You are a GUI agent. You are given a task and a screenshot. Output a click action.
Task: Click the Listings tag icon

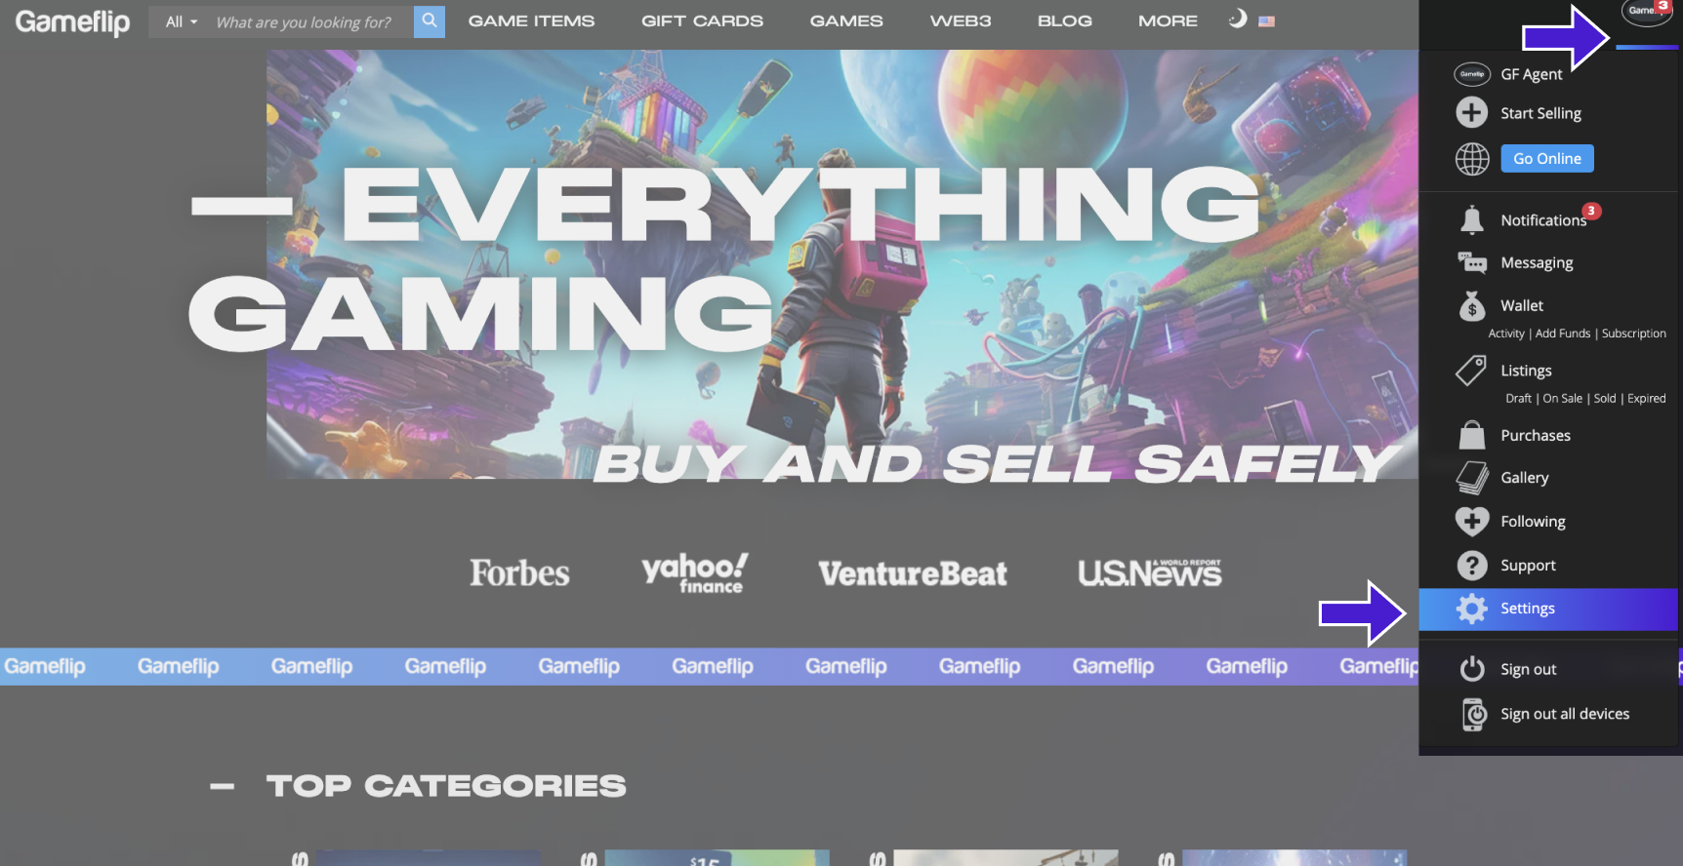pyautogui.click(x=1471, y=371)
